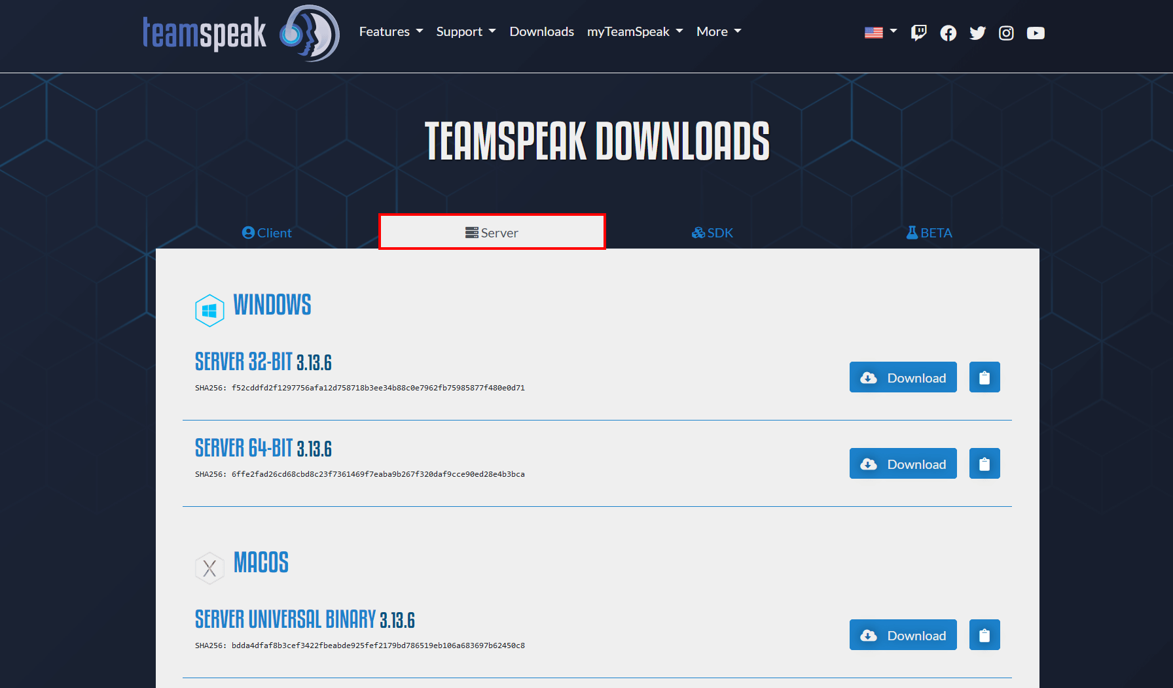Open the Instagram social icon
The height and width of the screenshot is (688, 1173).
[1006, 33]
